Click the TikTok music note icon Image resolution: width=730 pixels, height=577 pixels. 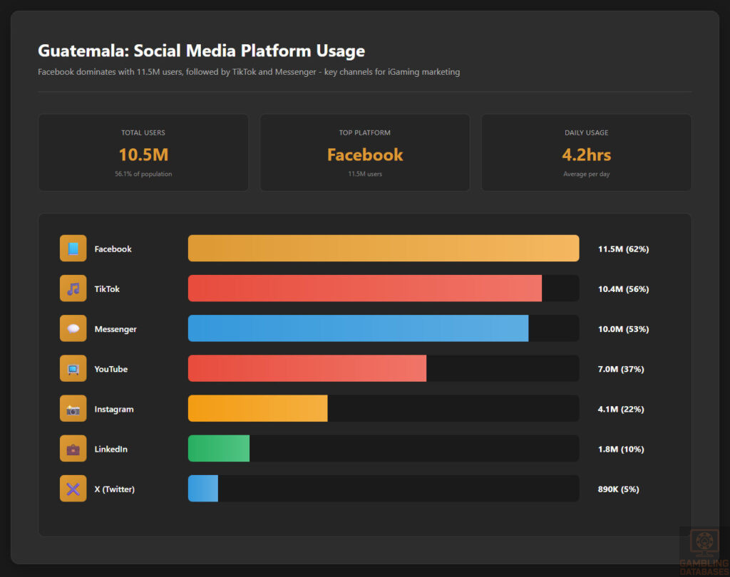point(73,288)
